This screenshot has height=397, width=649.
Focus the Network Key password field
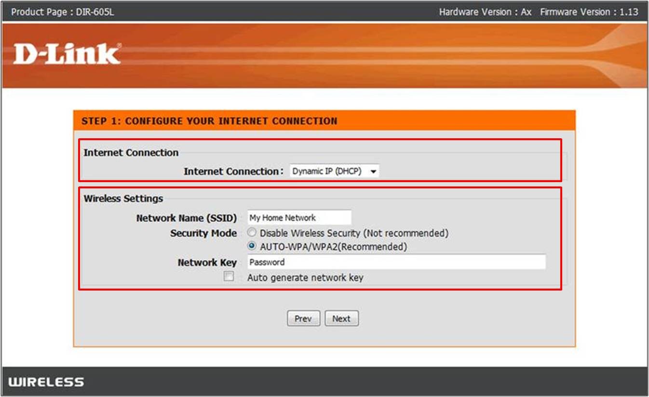(396, 262)
